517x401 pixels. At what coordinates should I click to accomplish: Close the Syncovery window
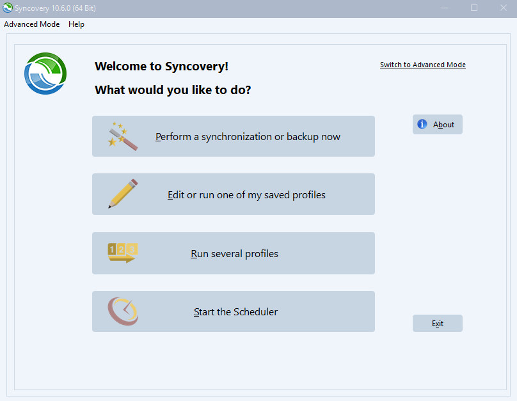click(x=503, y=8)
